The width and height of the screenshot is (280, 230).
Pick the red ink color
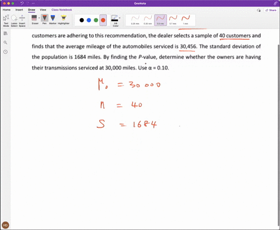tap(103, 20)
